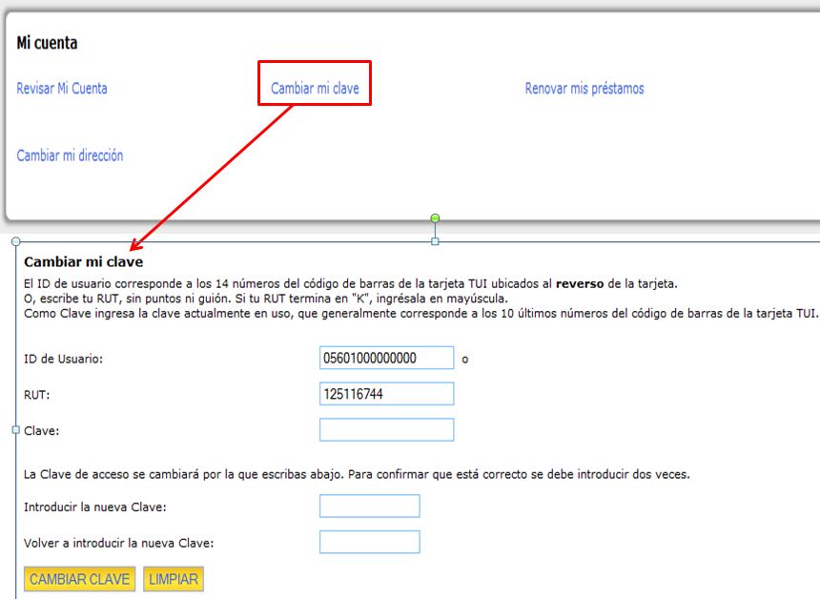The height and width of the screenshot is (599, 820).
Task: Grab the green rotation handle
Action: [x=436, y=219]
